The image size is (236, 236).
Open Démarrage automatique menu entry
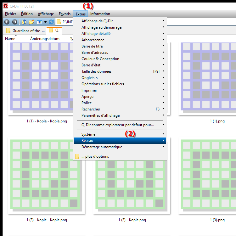[120, 147]
